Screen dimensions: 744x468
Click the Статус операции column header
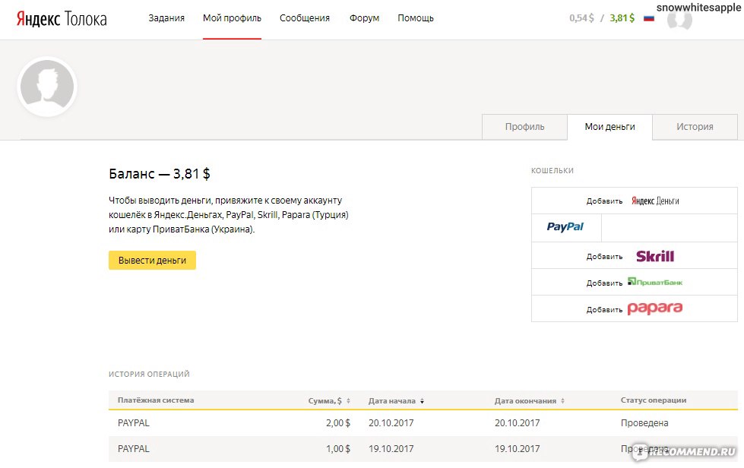(654, 400)
